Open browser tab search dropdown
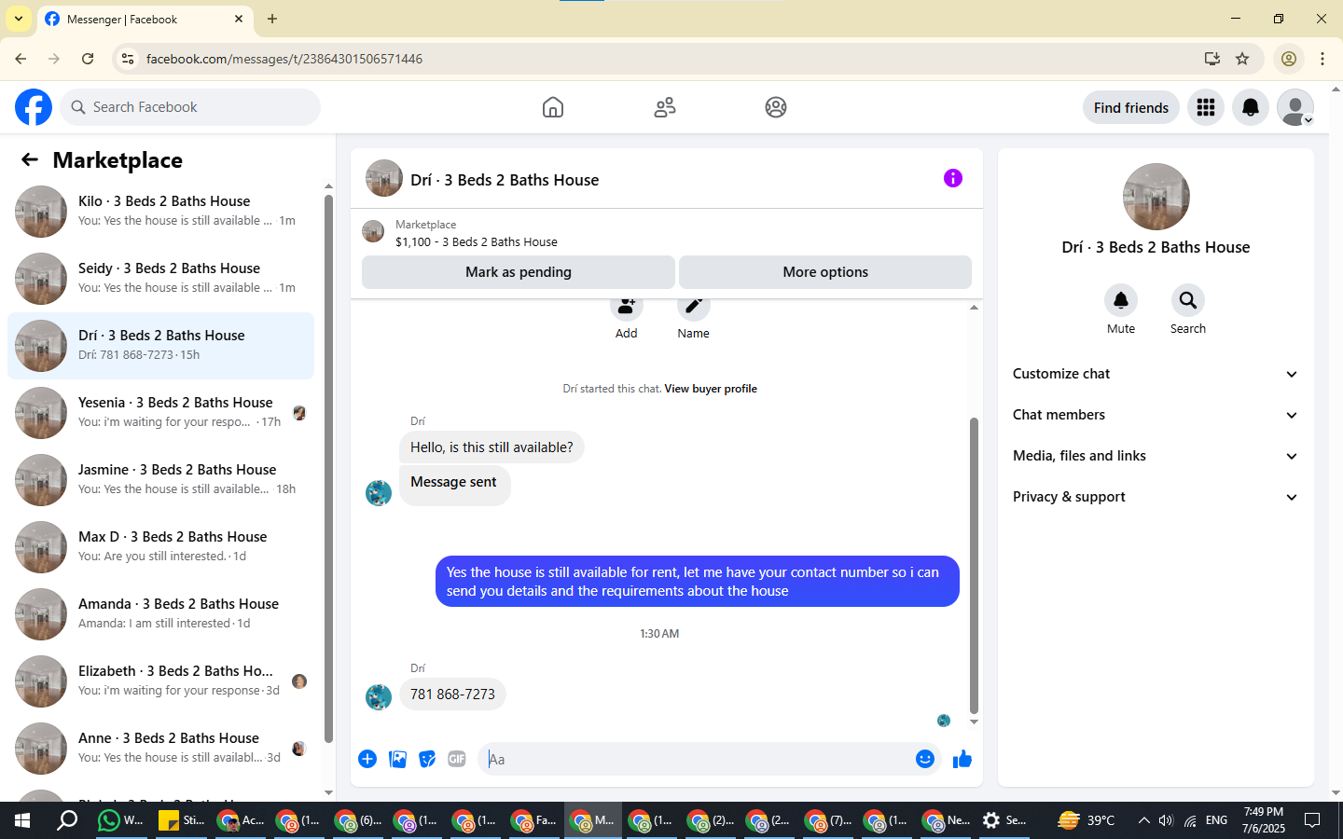Viewport: 1343px width, 839px height. click(19, 19)
